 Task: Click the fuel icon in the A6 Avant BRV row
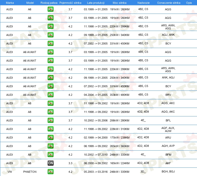(x=50, y=95)
